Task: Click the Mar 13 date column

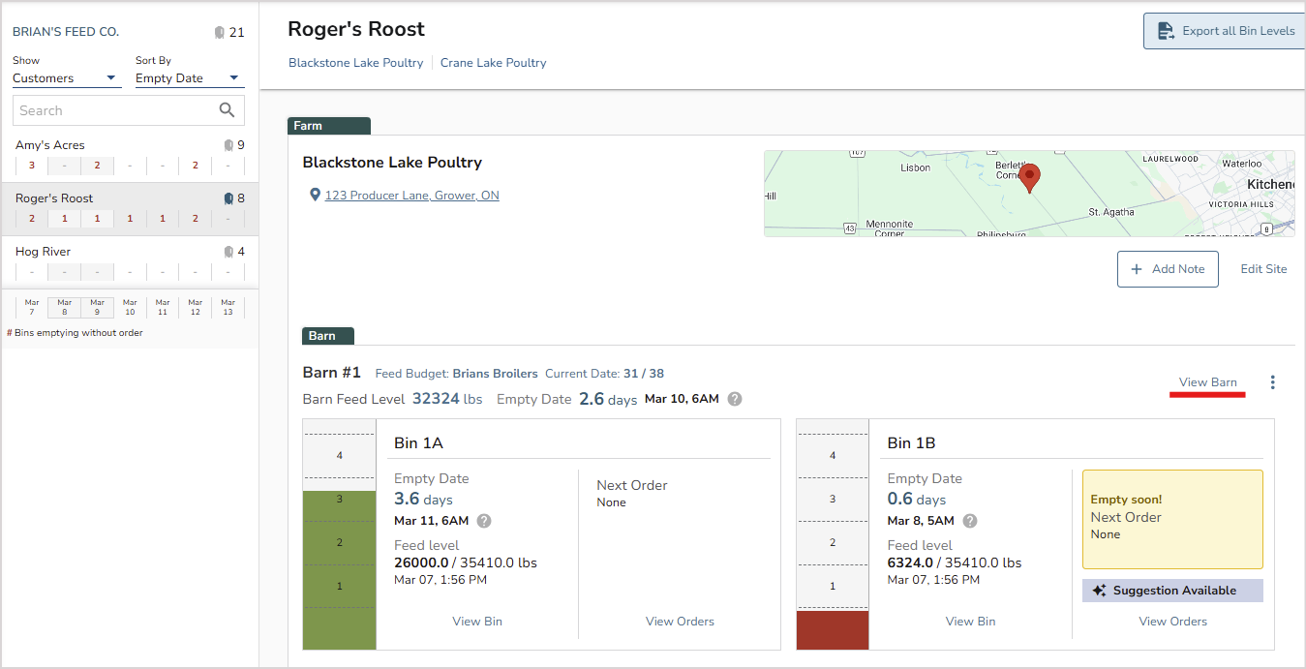Action: [x=228, y=308]
